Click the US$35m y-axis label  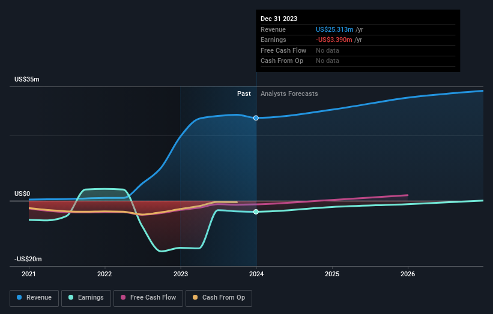[x=27, y=79]
